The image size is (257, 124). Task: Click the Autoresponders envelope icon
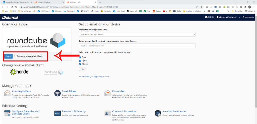tap(7, 93)
